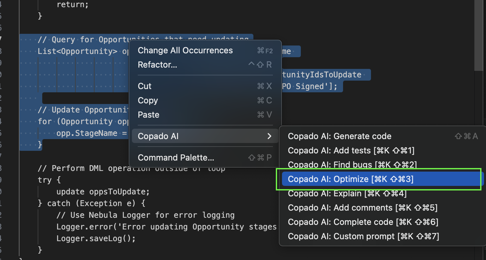This screenshot has height=260, width=486.
Task: Choose Paste from the context menu
Action: (x=148, y=115)
